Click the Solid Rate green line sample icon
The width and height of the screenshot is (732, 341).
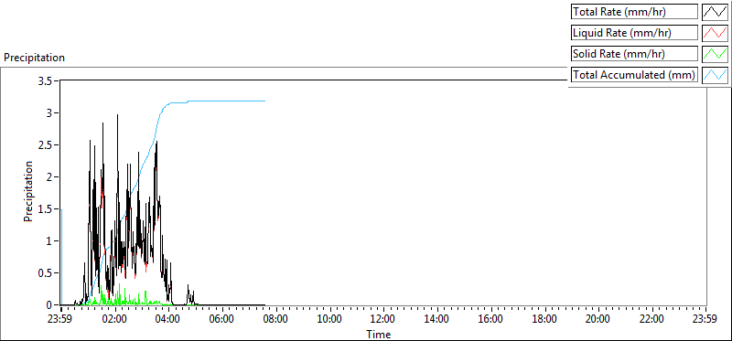(715, 54)
